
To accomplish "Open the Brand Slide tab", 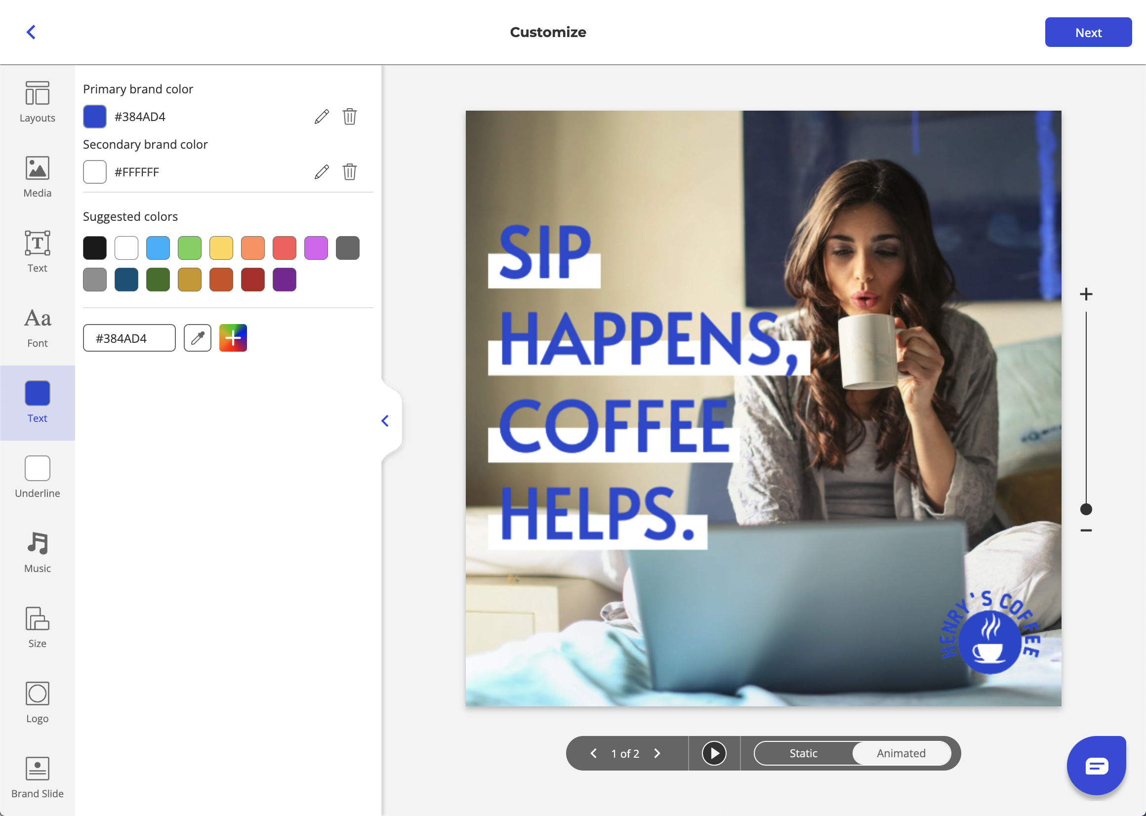I will point(37,777).
